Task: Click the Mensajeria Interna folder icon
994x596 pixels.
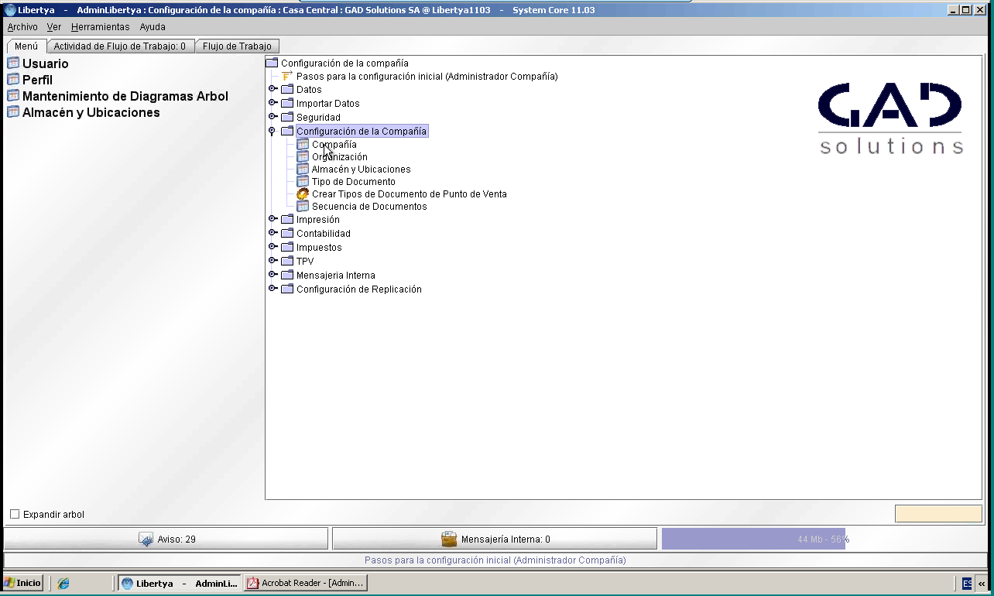Action: pyautogui.click(x=287, y=275)
